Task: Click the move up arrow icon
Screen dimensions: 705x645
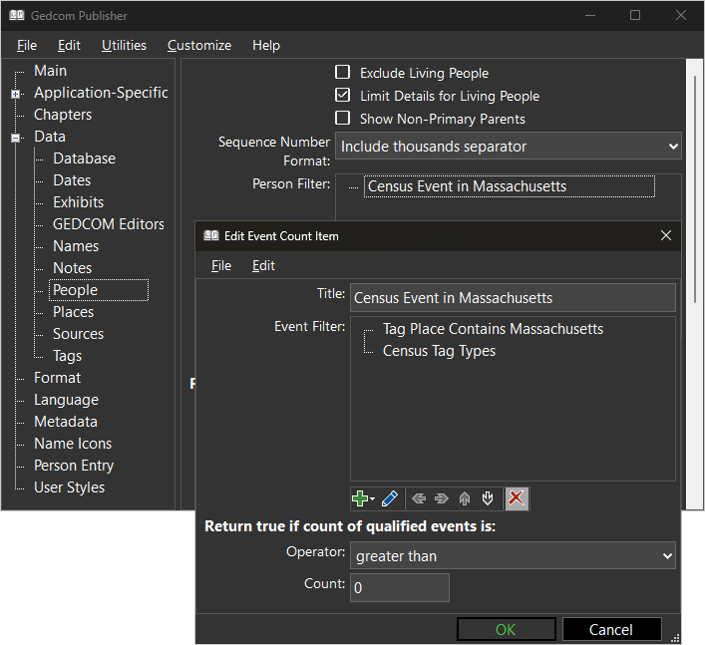Action: tap(465, 498)
